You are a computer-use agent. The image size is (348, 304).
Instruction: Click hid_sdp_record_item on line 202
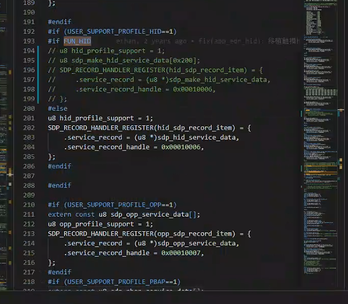coord(195,128)
